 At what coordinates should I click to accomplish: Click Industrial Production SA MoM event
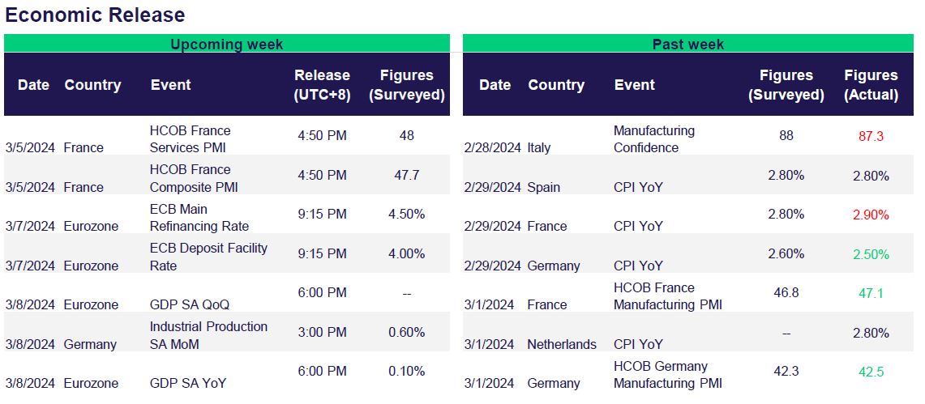[208, 334]
